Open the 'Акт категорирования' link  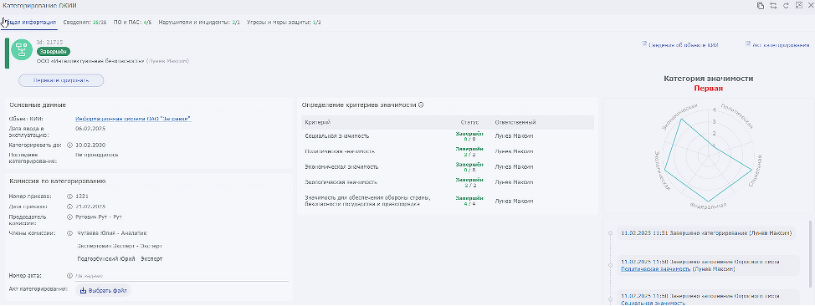[781, 44]
